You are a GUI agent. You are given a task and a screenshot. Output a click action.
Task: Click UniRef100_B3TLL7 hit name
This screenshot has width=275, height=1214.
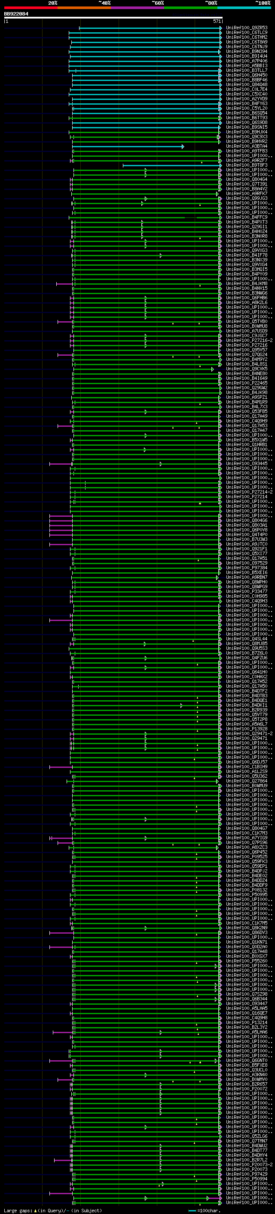(x=247, y=71)
